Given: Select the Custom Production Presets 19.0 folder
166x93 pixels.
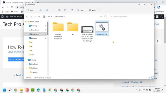Looking at the screenshot, I should pyautogui.click(x=58, y=31).
